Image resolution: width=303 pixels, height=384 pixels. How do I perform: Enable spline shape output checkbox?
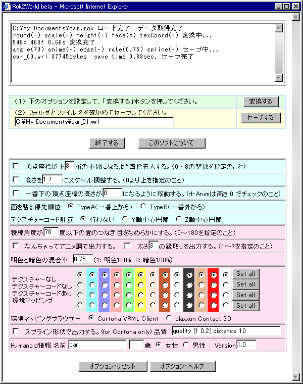point(16,331)
